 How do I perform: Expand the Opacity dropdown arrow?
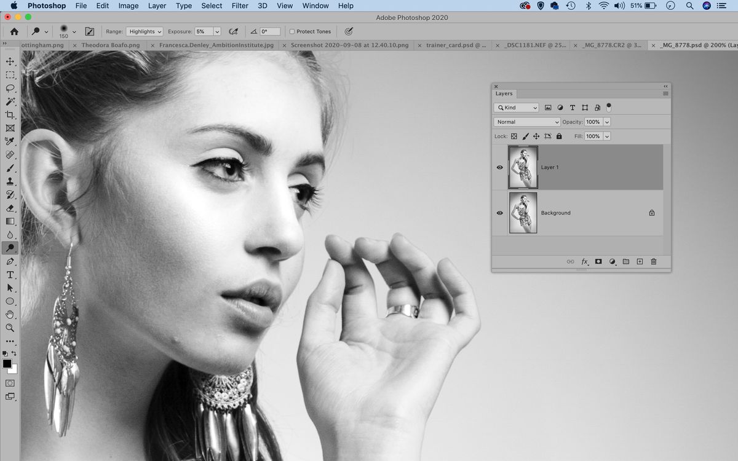[x=608, y=122]
